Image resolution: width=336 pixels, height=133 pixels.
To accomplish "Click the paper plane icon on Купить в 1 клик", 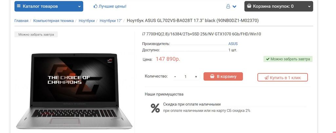I will click(x=266, y=78).
